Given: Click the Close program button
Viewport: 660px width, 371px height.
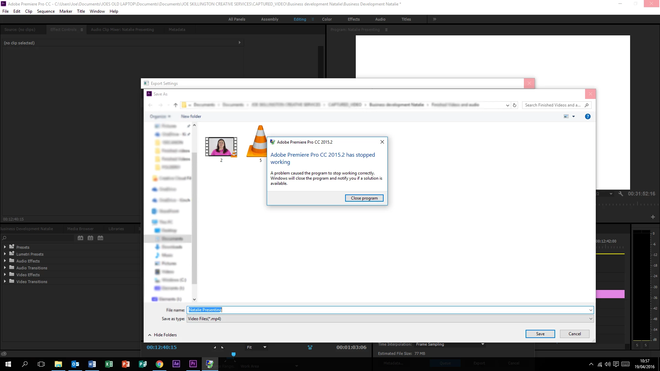Looking at the screenshot, I should click(x=364, y=198).
